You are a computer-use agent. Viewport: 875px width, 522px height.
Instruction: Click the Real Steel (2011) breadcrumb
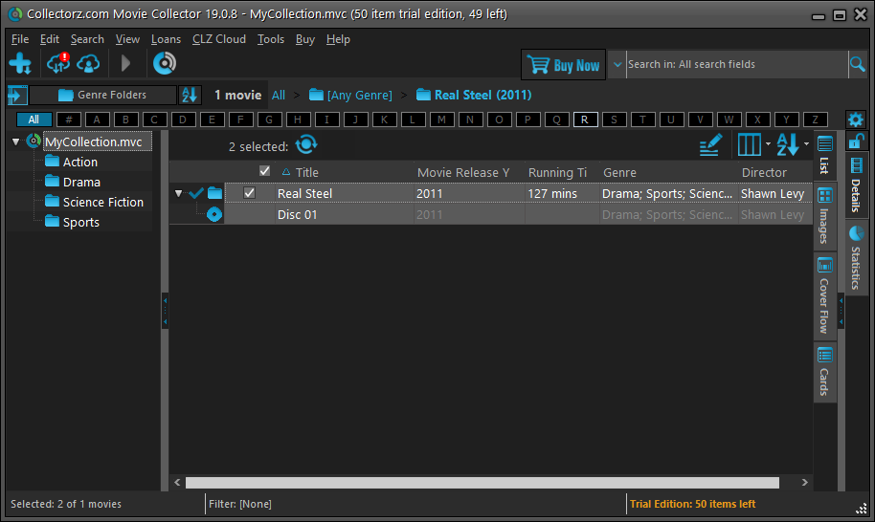click(x=474, y=96)
